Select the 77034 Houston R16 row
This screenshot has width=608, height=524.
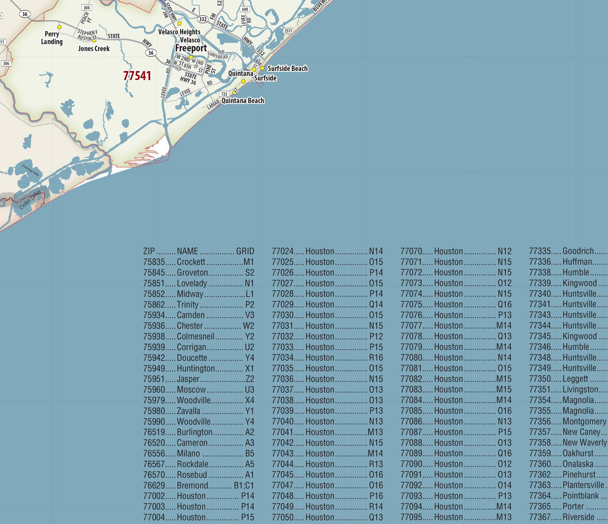click(x=327, y=358)
